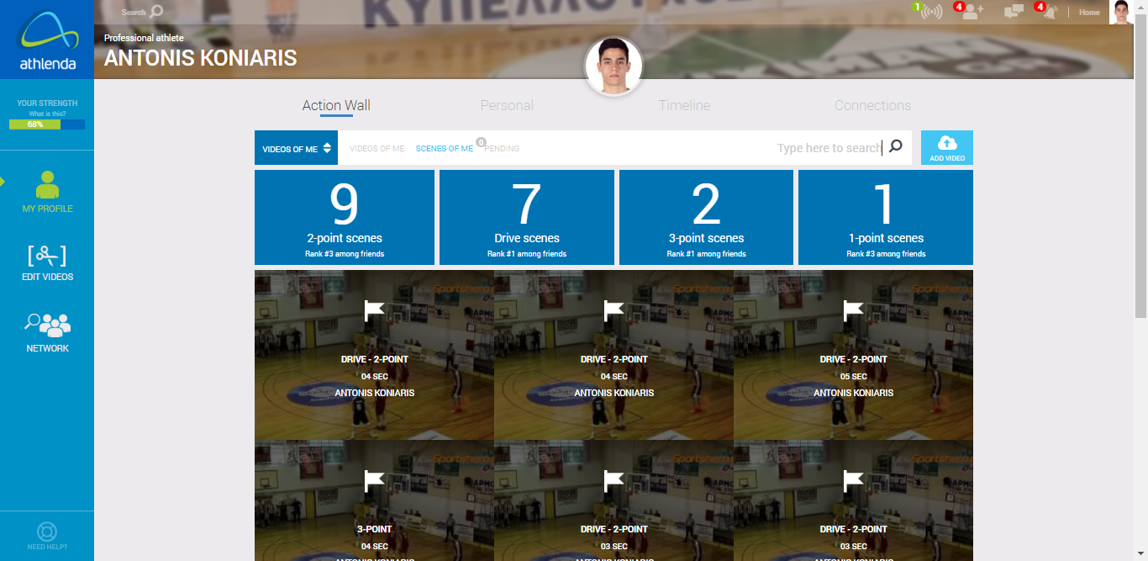Click the circular profile photo of Antonis

coord(613,66)
